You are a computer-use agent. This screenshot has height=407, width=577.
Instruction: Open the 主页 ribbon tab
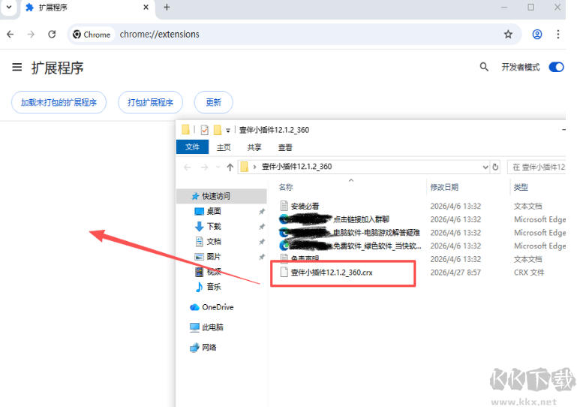click(x=224, y=147)
